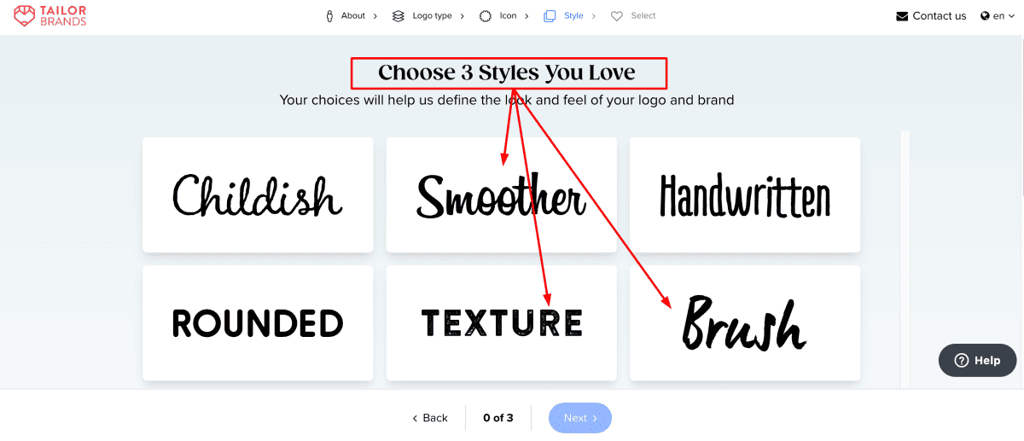Click the Select step heart icon
This screenshot has height=441, width=1024.
point(617,16)
